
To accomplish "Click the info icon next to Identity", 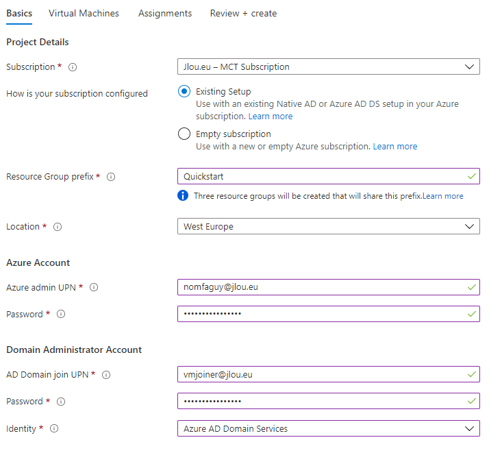I will tap(54, 428).
